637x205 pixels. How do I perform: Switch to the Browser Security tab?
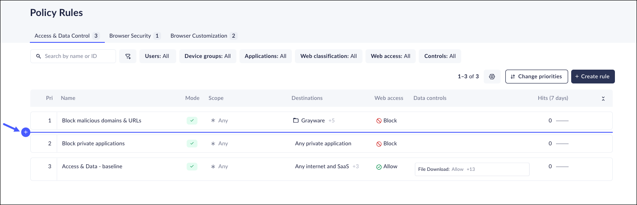tap(134, 36)
